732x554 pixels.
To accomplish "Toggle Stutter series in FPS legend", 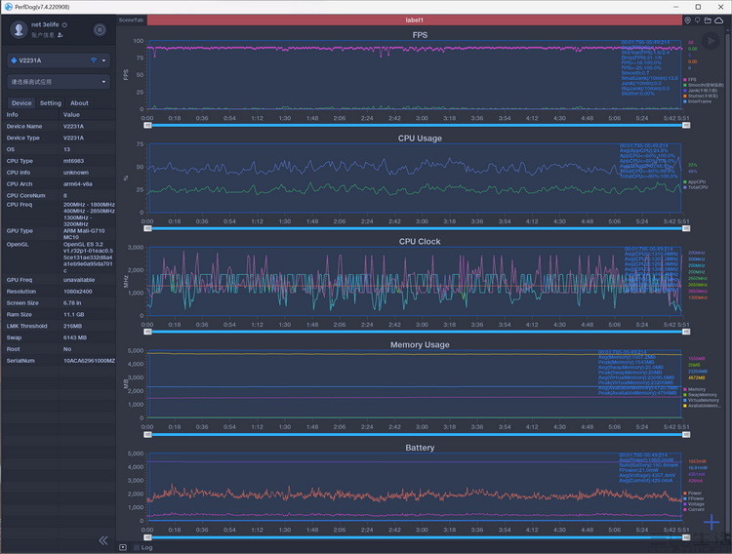I will 701,96.
